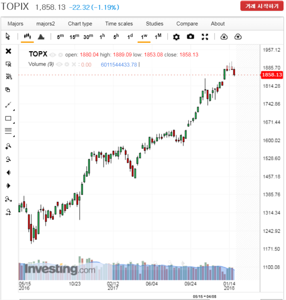The width and height of the screenshot is (286, 300).
Task: Switch to the 1d time interval
Action: [130, 37]
